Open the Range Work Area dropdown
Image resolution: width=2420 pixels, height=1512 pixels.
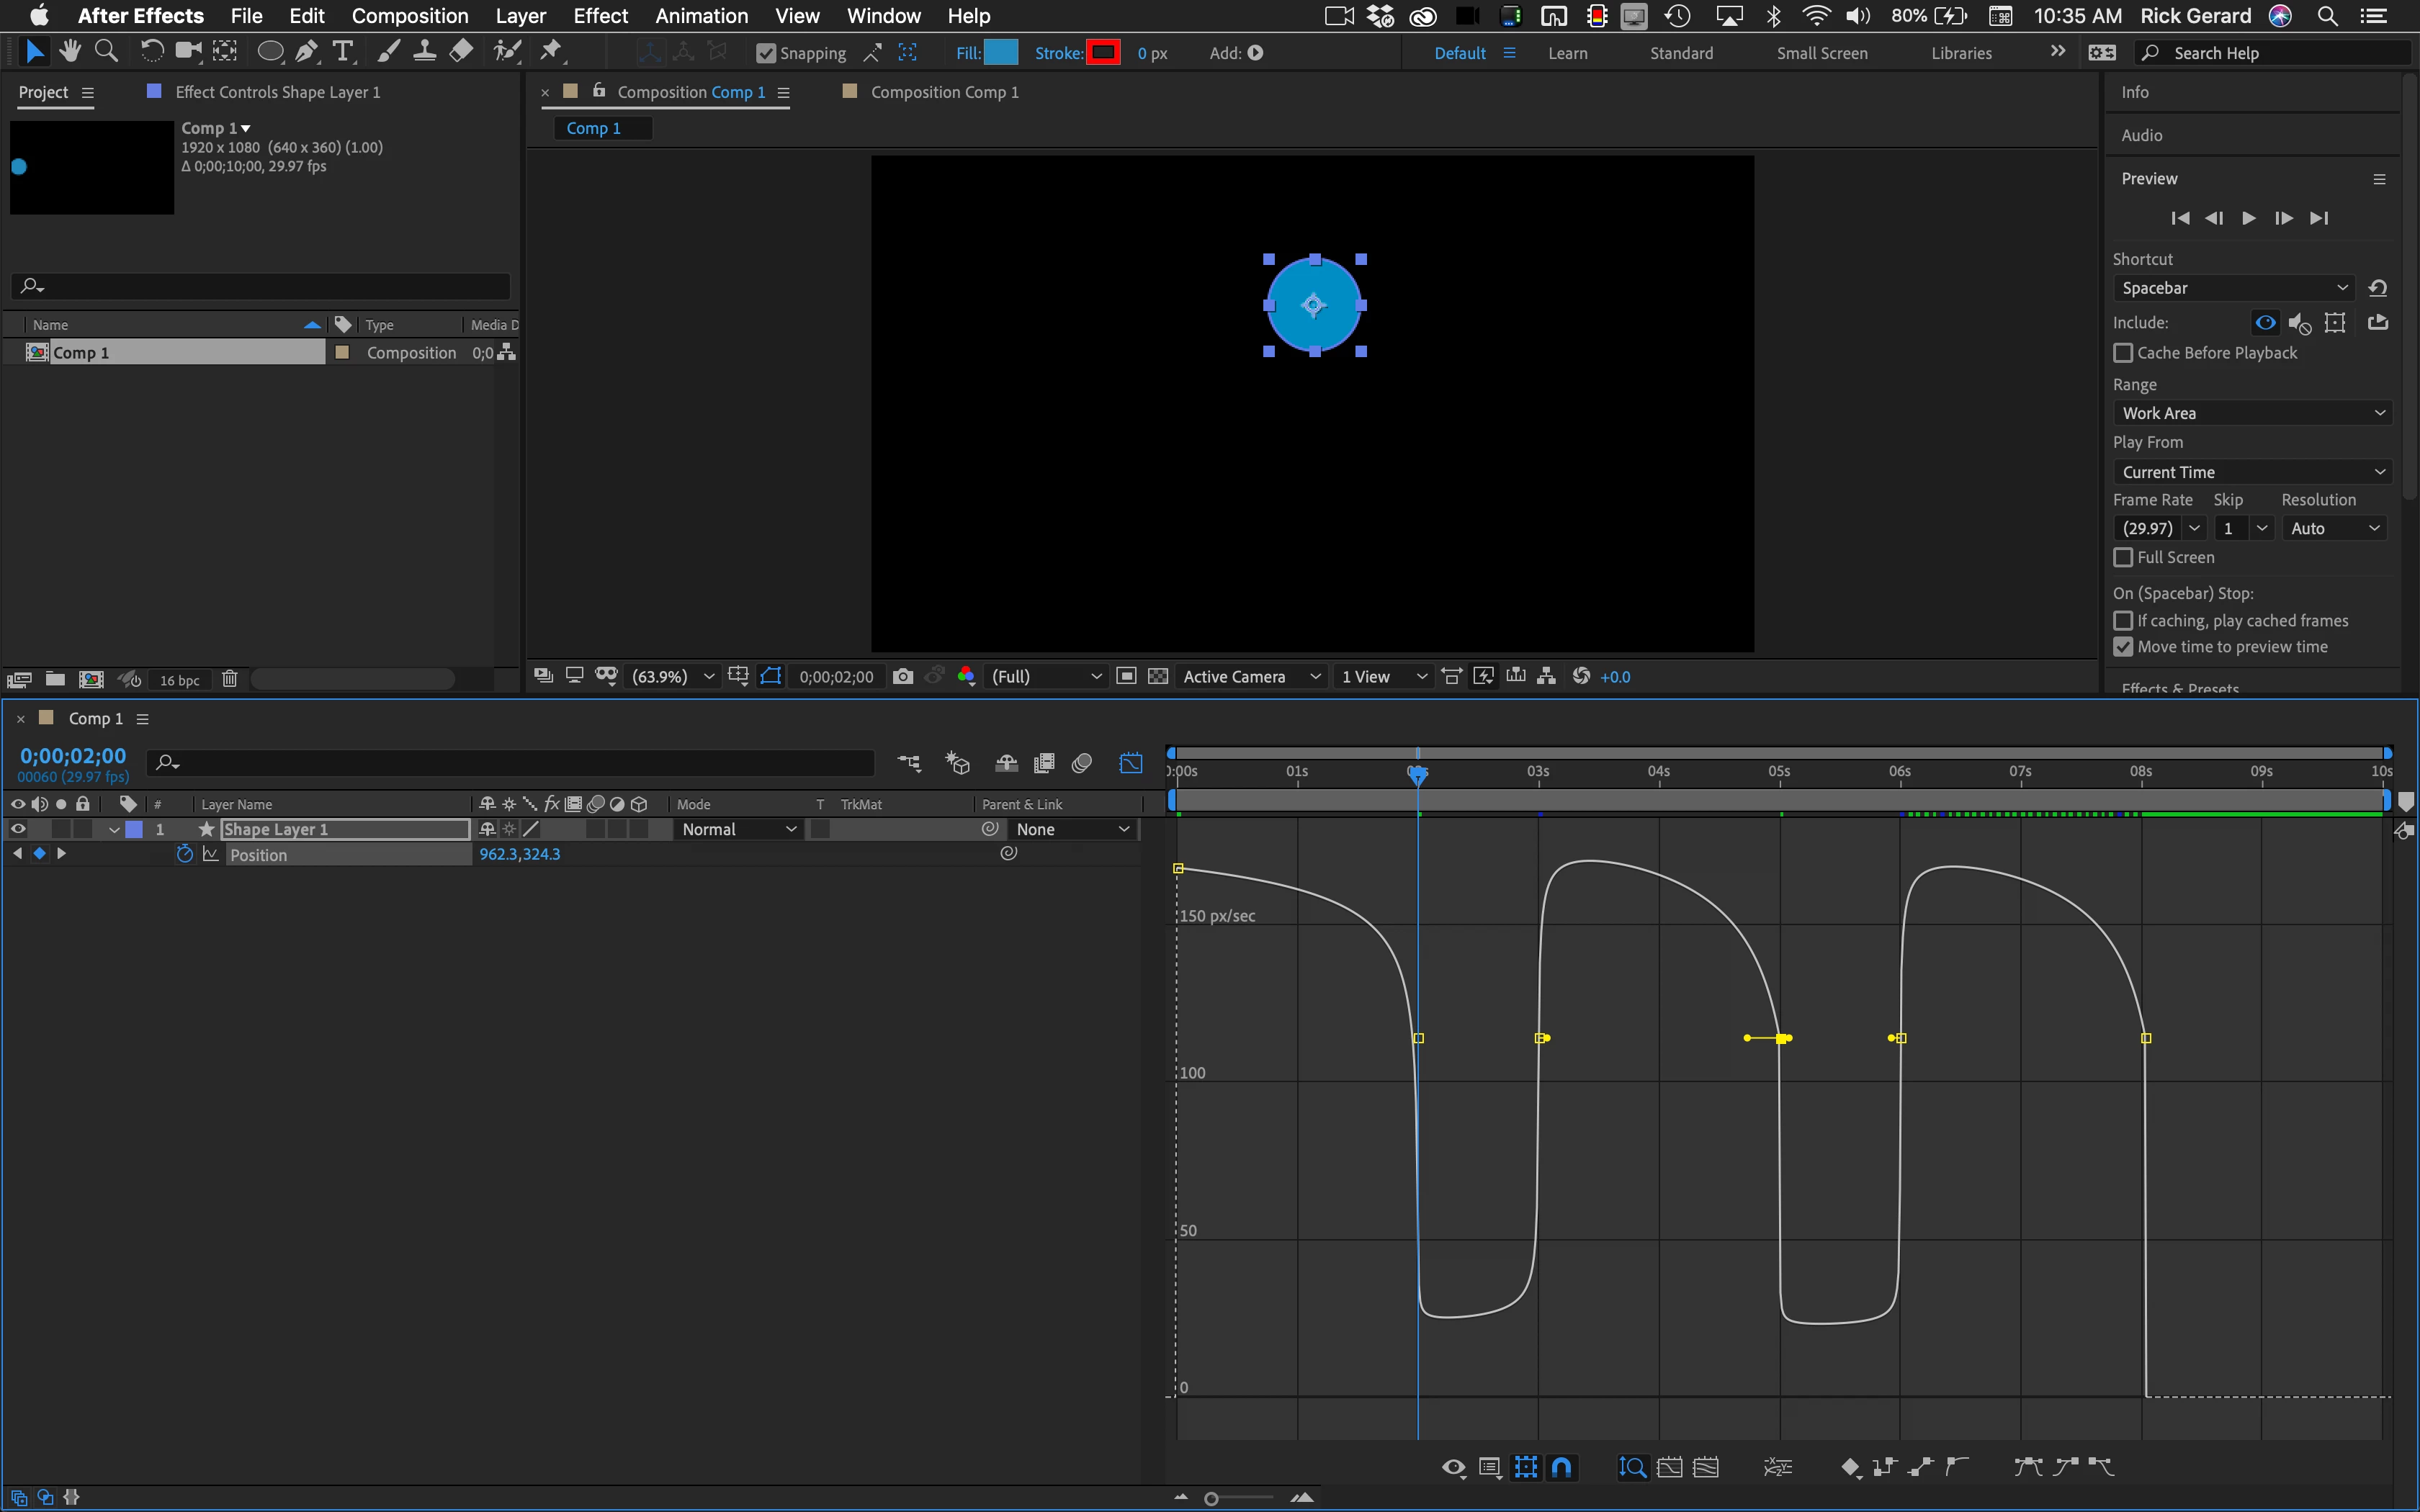pyautogui.click(x=2252, y=413)
